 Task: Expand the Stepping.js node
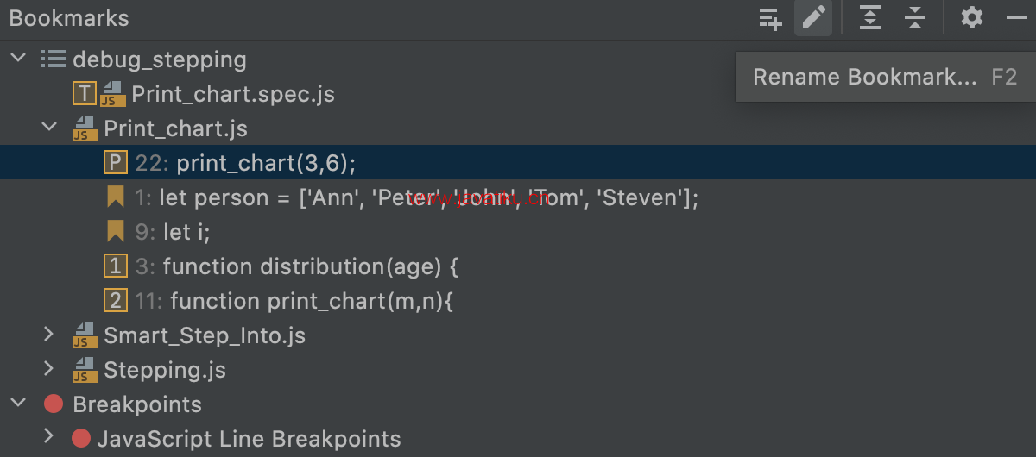pyautogui.click(x=48, y=370)
